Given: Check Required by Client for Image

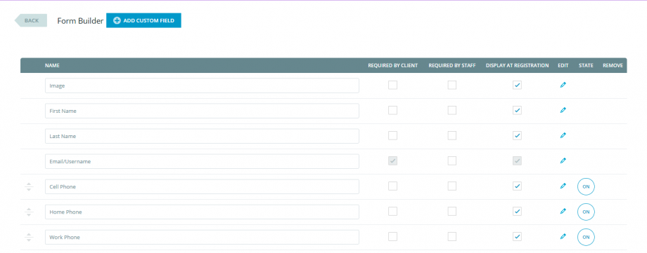Looking at the screenshot, I should [x=393, y=86].
